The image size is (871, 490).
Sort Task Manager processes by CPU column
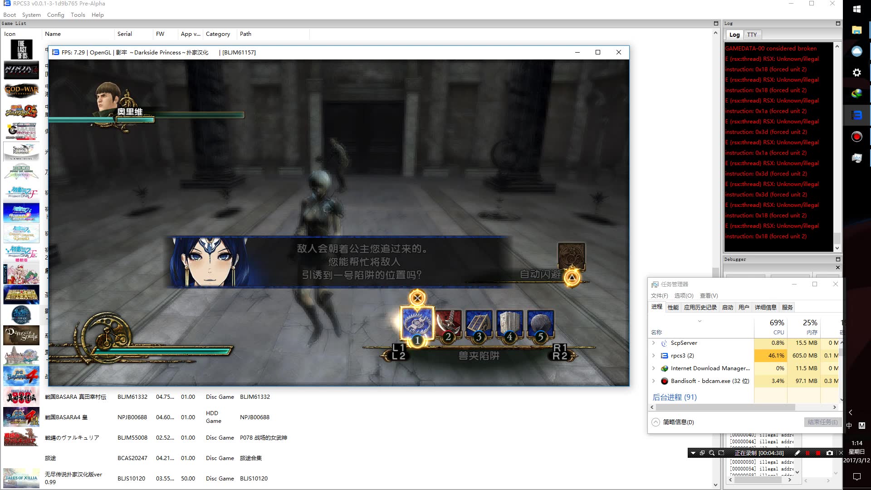click(x=771, y=327)
